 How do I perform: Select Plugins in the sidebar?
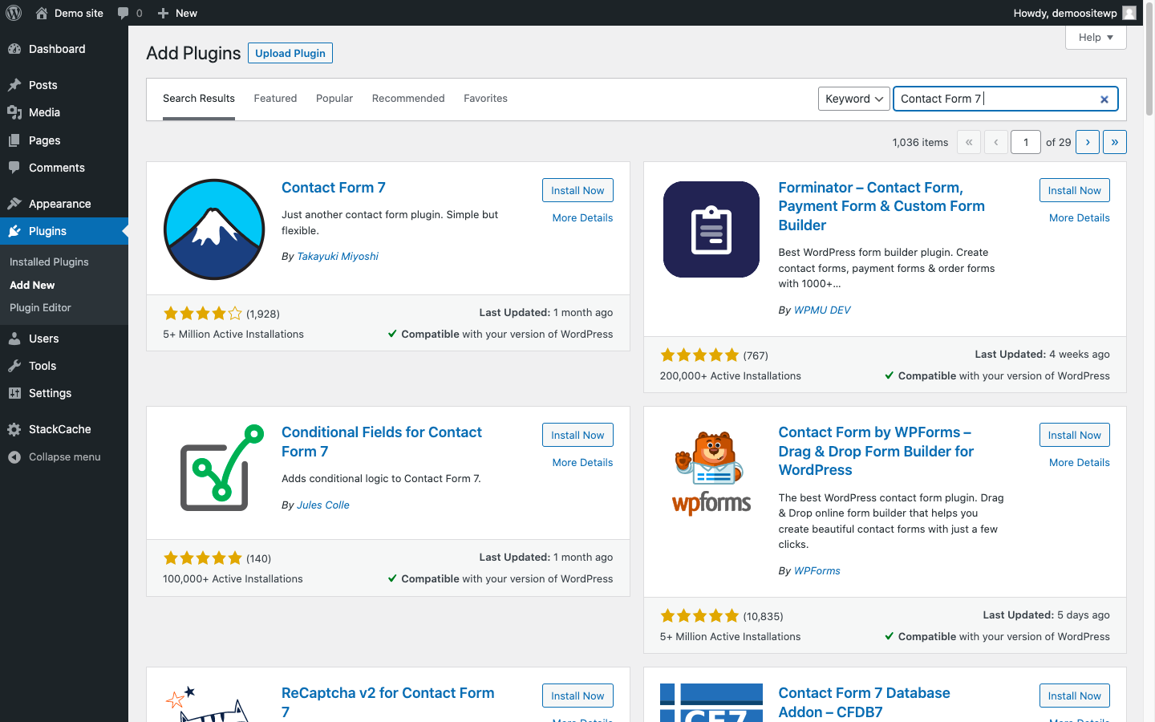pyautogui.click(x=64, y=231)
